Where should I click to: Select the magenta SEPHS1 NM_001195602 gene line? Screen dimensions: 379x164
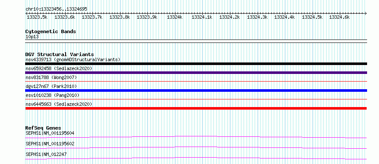tap(196, 147)
